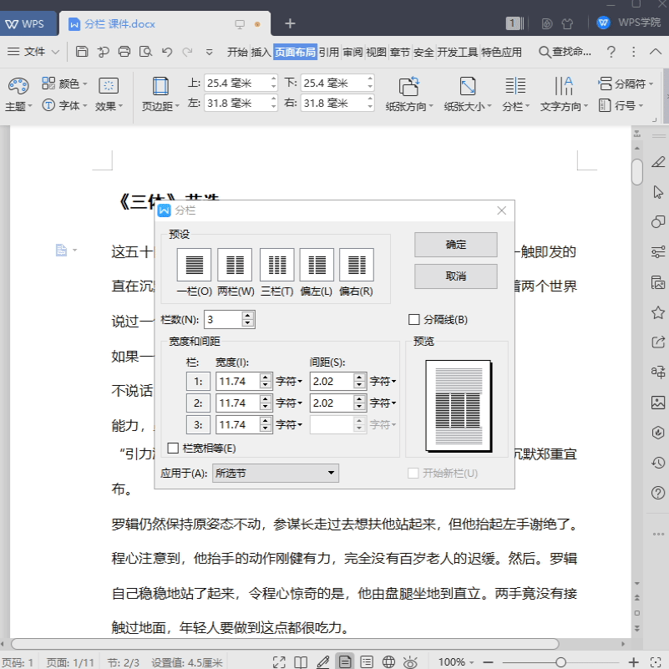Open the File menu
Image resolution: width=669 pixels, height=669 pixels.
(x=33, y=52)
